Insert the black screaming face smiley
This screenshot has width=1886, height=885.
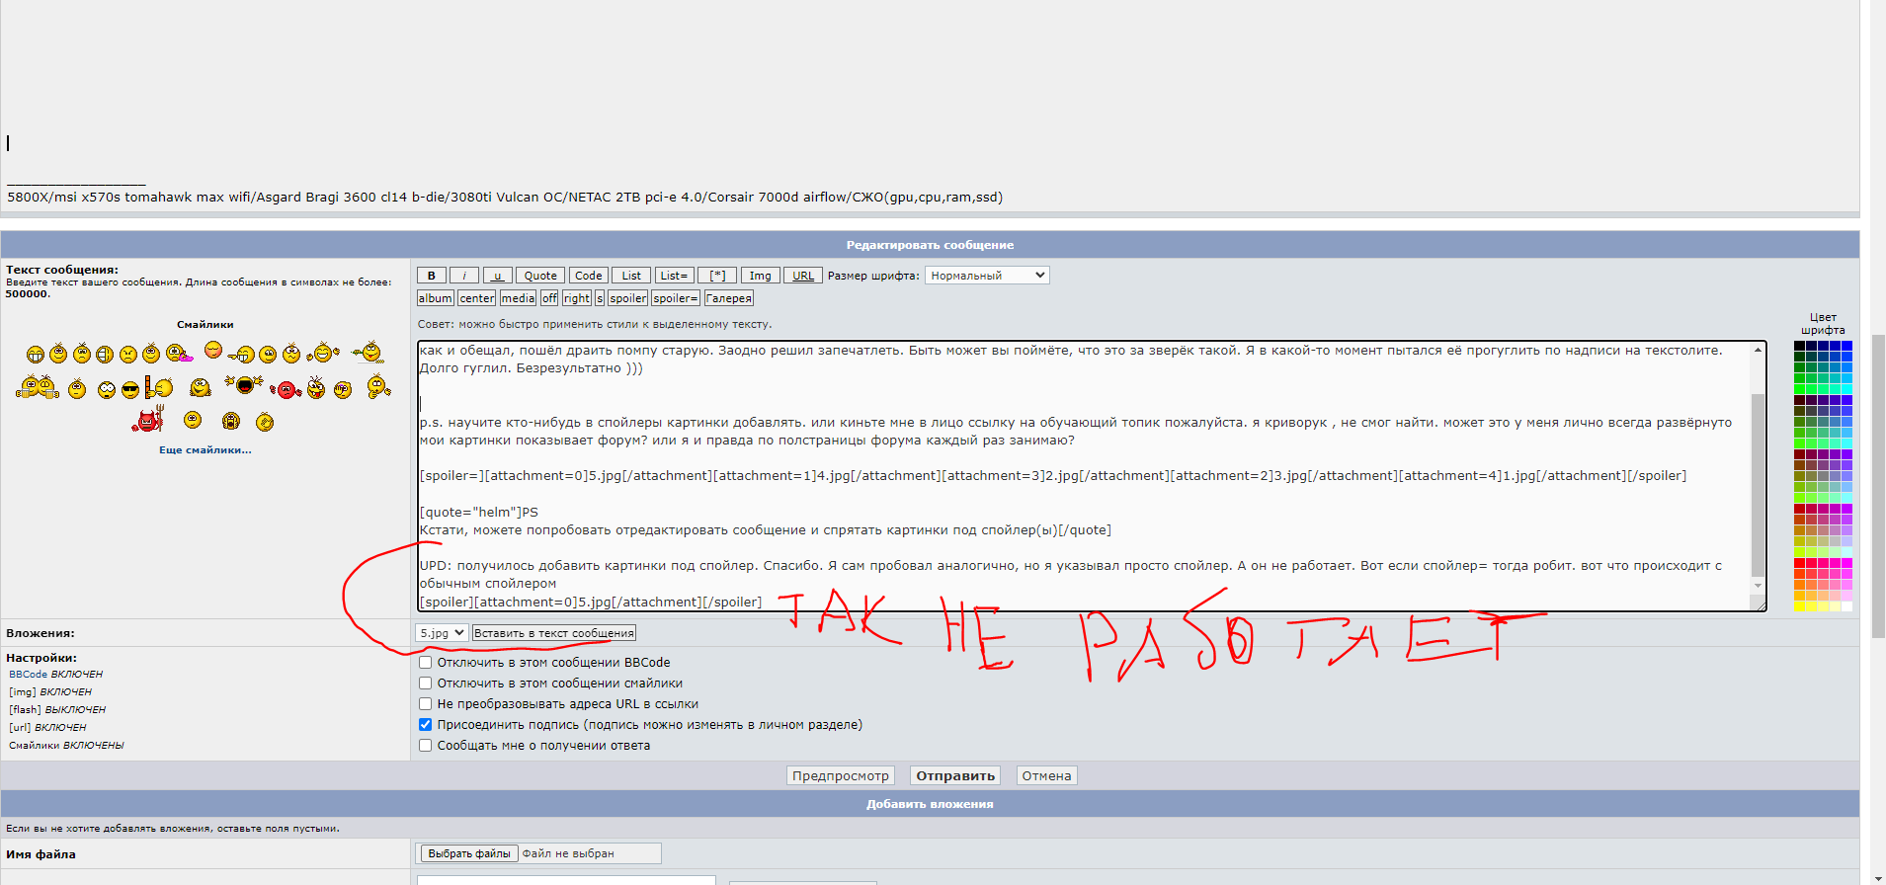pyautogui.click(x=244, y=384)
